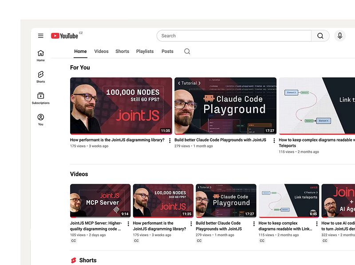Click the magnifier search button

click(320, 36)
